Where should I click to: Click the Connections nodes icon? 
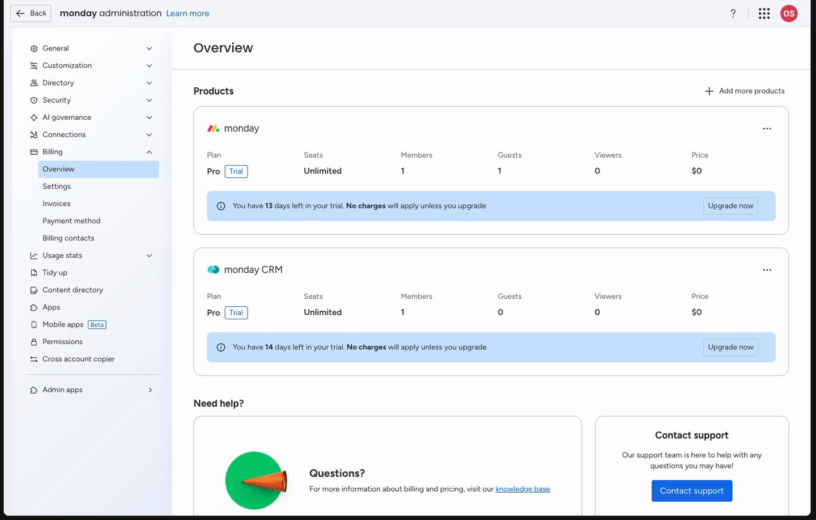pyautogui.click(x=34, y=135)
